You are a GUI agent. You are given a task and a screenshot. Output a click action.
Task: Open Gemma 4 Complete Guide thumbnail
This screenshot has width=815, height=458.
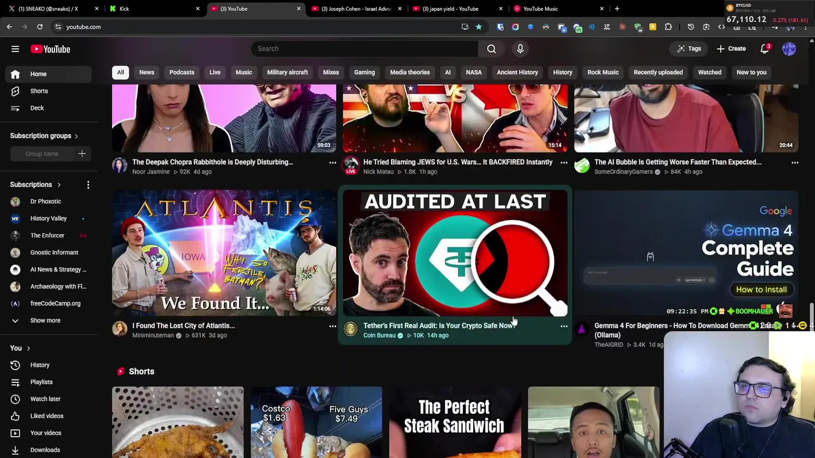coord(686,253)
